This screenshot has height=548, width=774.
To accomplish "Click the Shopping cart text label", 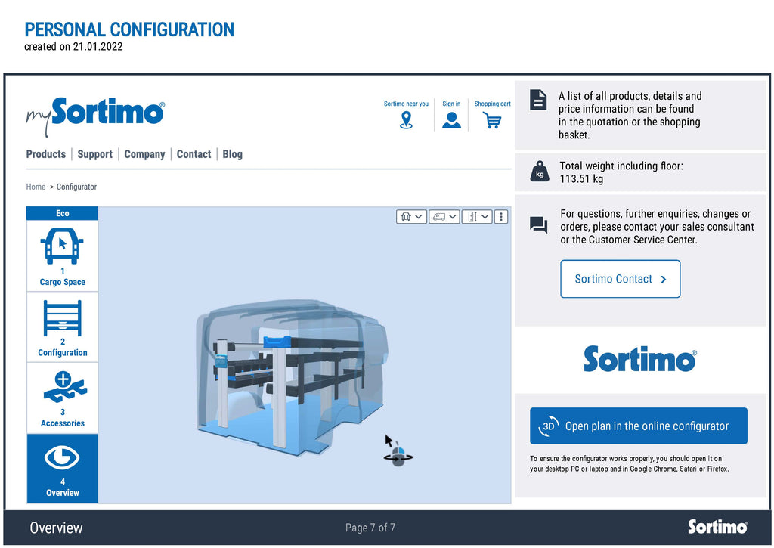I will point(492,104).
